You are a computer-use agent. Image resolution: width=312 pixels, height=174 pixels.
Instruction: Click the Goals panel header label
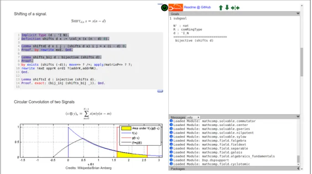click(x=175, y=14)
